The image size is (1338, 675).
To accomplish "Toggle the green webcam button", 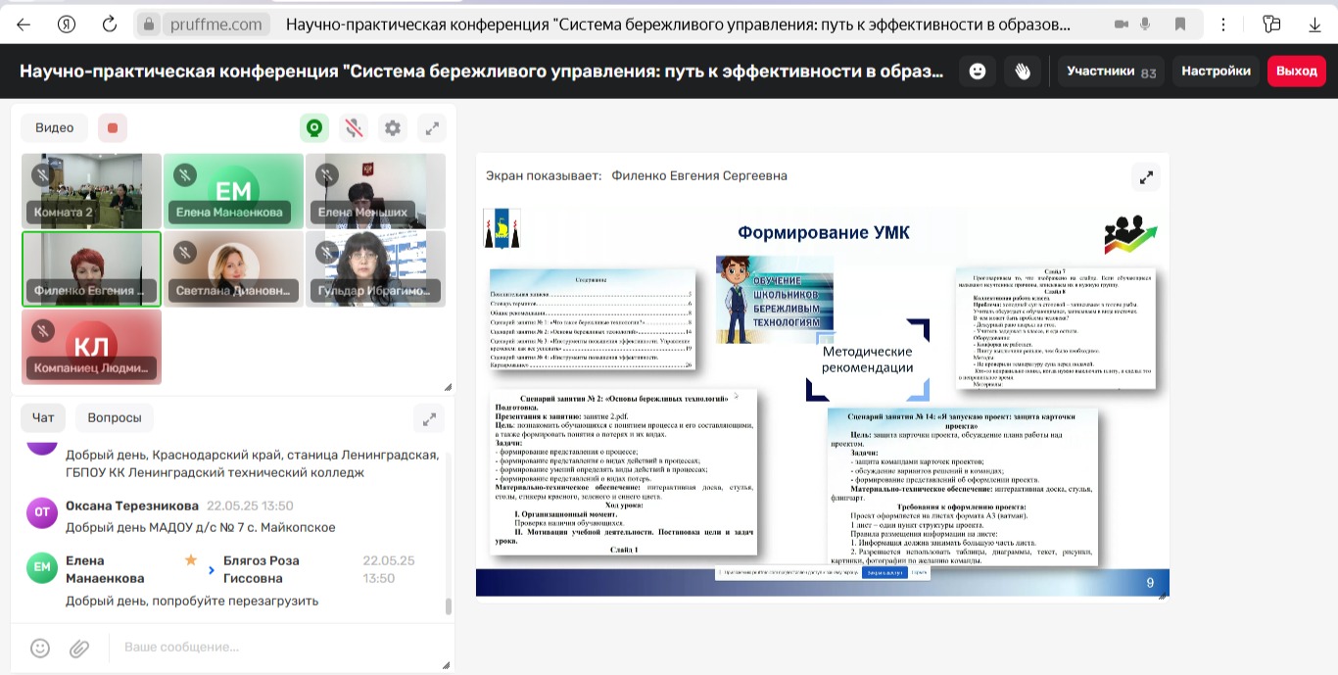I will click(x=313, y=128).
